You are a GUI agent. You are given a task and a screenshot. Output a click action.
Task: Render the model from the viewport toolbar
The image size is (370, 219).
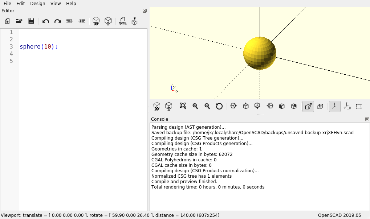coord(168,106)
